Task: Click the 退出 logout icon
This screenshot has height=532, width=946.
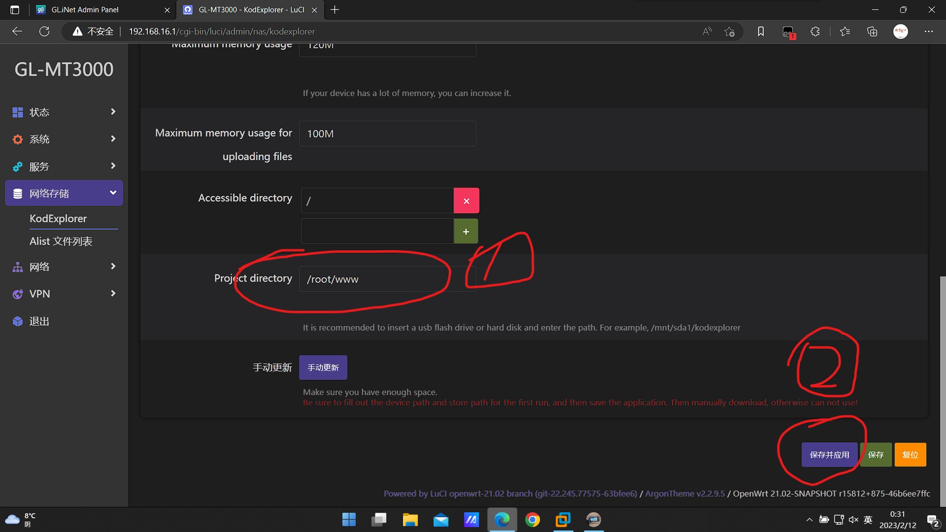Action: [18, 321]
